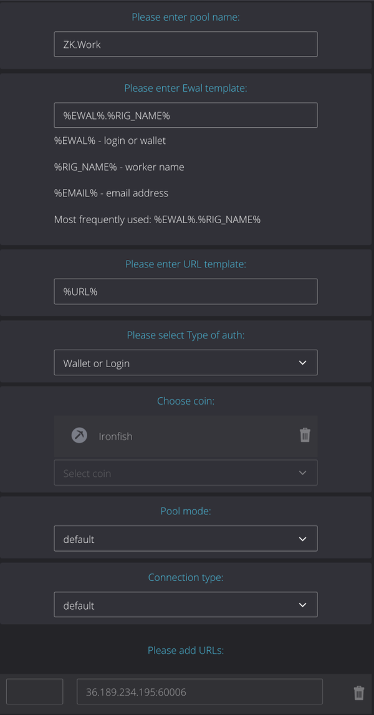
Task: Click the 'Choose coin:' section heading
Action: pos(186,401)
